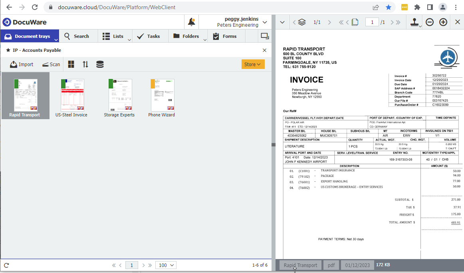
Task: Expand the Folders dropdown arrow
Action: pos(205,39)
